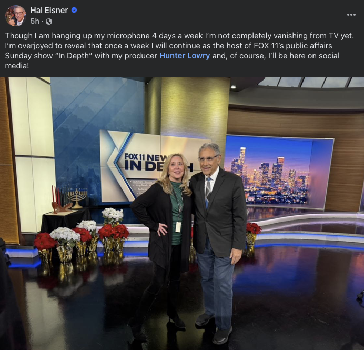Click the Hal Eisner author name
The image size is (364, 350).
click(49, 11)
